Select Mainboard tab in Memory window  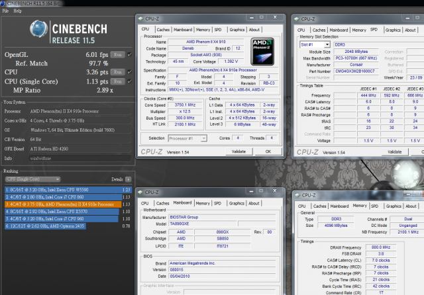point(339,206)
